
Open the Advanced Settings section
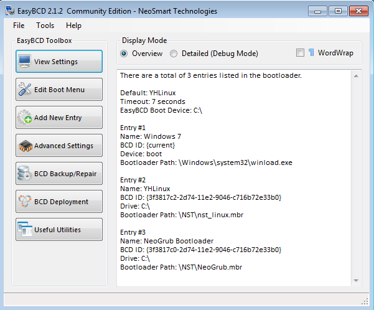pyautogui.click(x=59, y=145)
